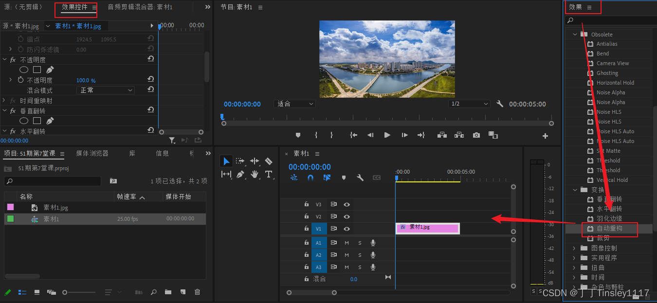Screen dimensions: 657x303
Task: Open the 媒体浏览器 tab
Action: (x=92, y=153)
